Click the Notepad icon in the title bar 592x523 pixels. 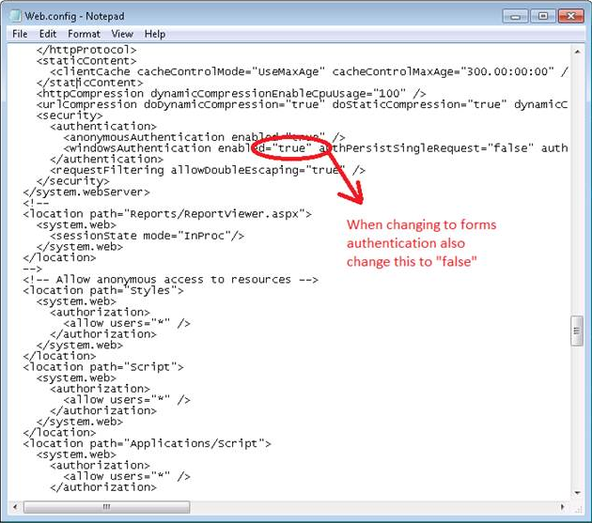[x=15, y=16]
